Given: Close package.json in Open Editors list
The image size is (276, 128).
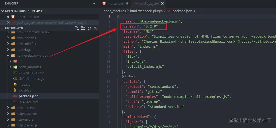Looking at the screenshot, I should point(8,22).
